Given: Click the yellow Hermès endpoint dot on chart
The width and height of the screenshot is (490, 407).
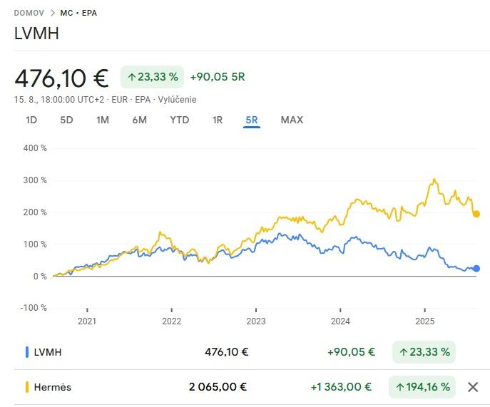Looking at the screenshot, I should coord(476,214).
